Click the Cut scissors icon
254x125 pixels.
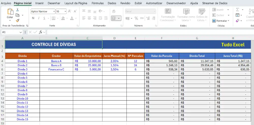coord(18,10)
